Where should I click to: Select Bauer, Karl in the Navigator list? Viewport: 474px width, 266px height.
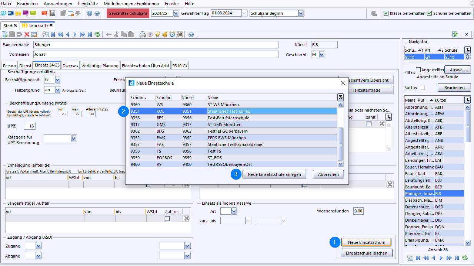coord(434,174)
